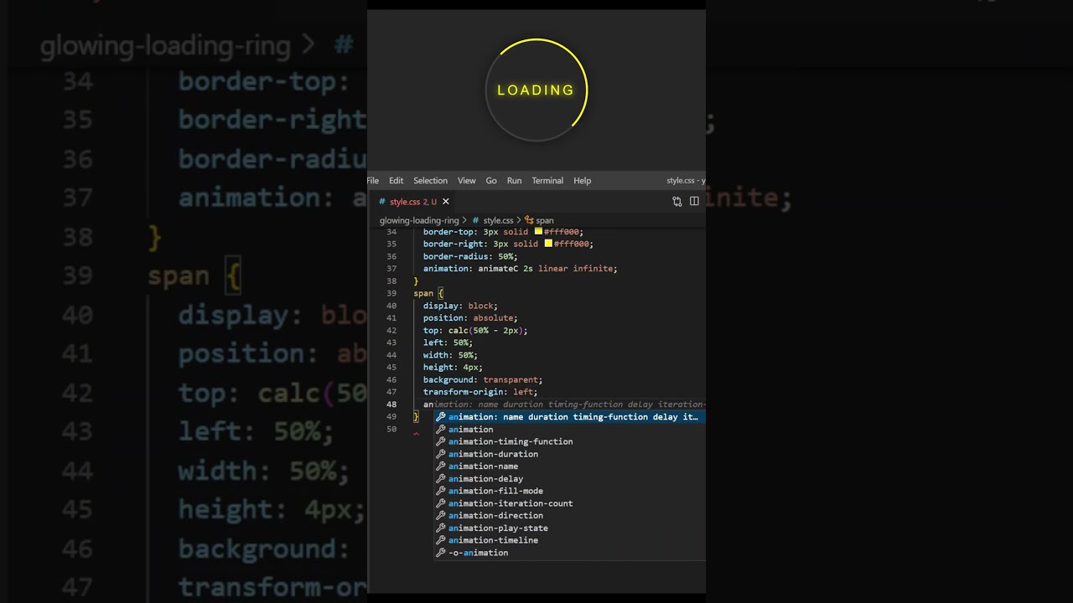Screen dimensions: 1073x603
Task: Click wrench icon beside animation-timeline
Action: 441,540
